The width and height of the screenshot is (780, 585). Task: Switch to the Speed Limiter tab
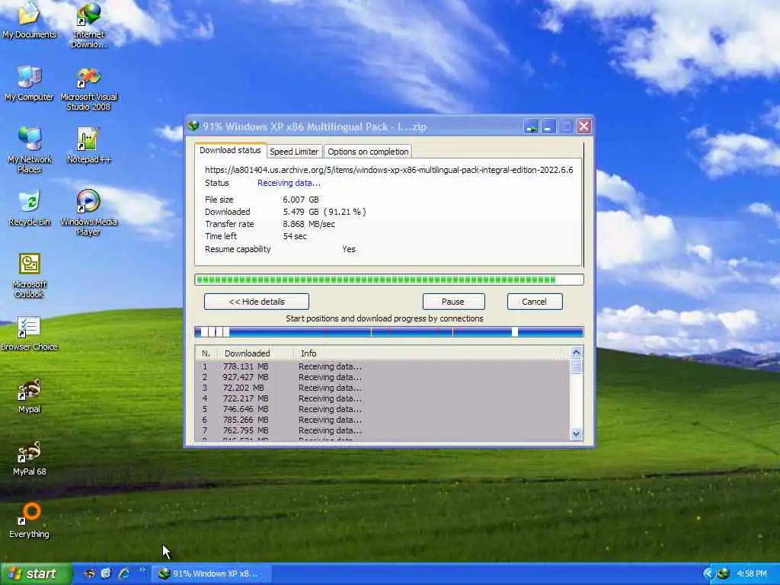(x=294, y=152)
